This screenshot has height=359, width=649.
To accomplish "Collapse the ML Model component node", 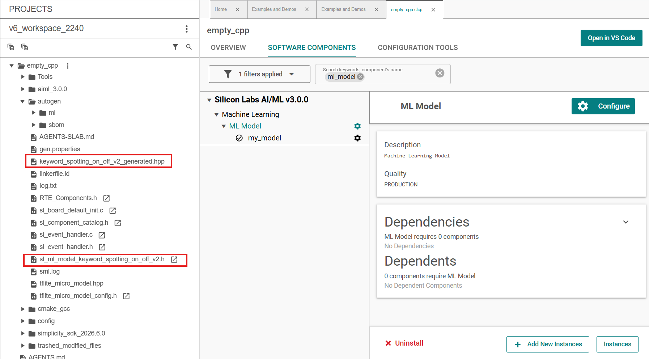I will pyautogui.click(x=224, y=126).
